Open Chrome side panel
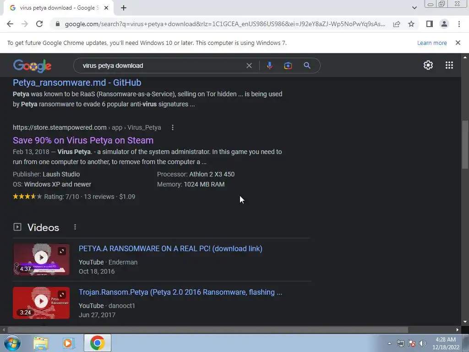Screen dimensions: 469x352 [430, 24]
